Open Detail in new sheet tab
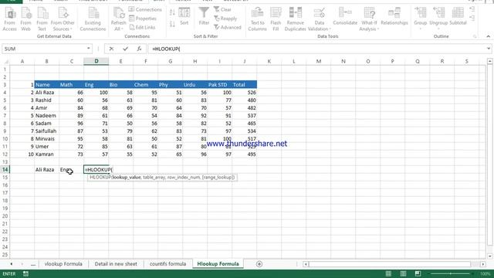494x278 pixels. click(116, 264)
